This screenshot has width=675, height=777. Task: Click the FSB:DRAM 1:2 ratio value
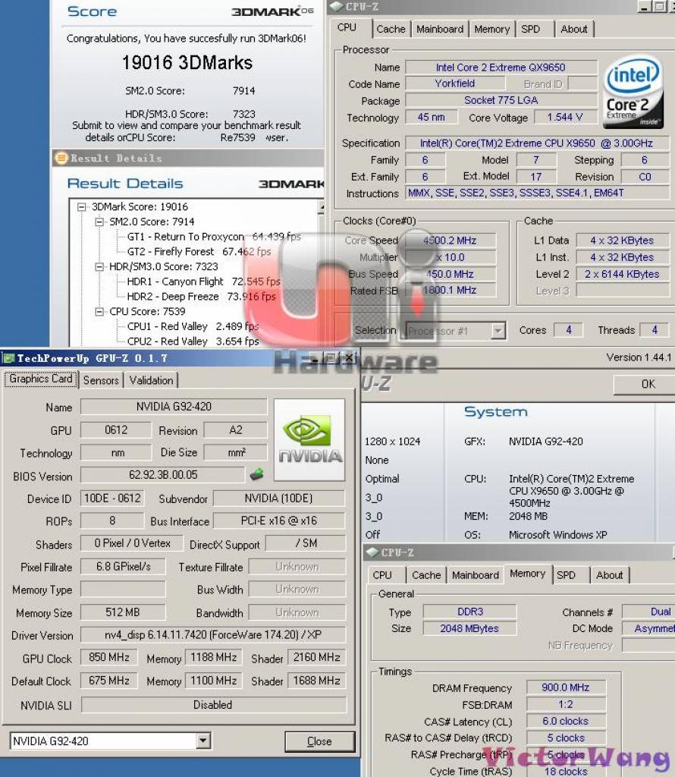(x=566, y=705)
